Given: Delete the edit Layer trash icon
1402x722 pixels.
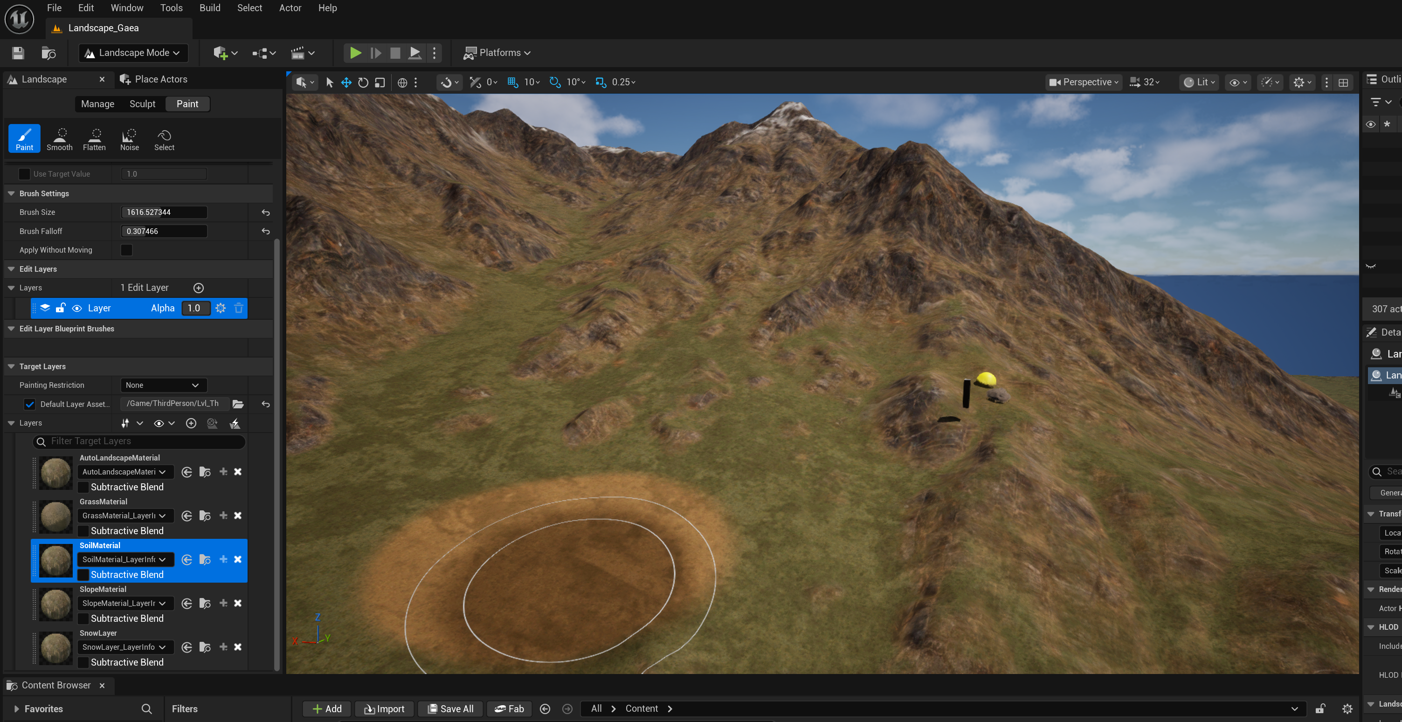Looking at the screenshot, I should (x=238, y=308).
